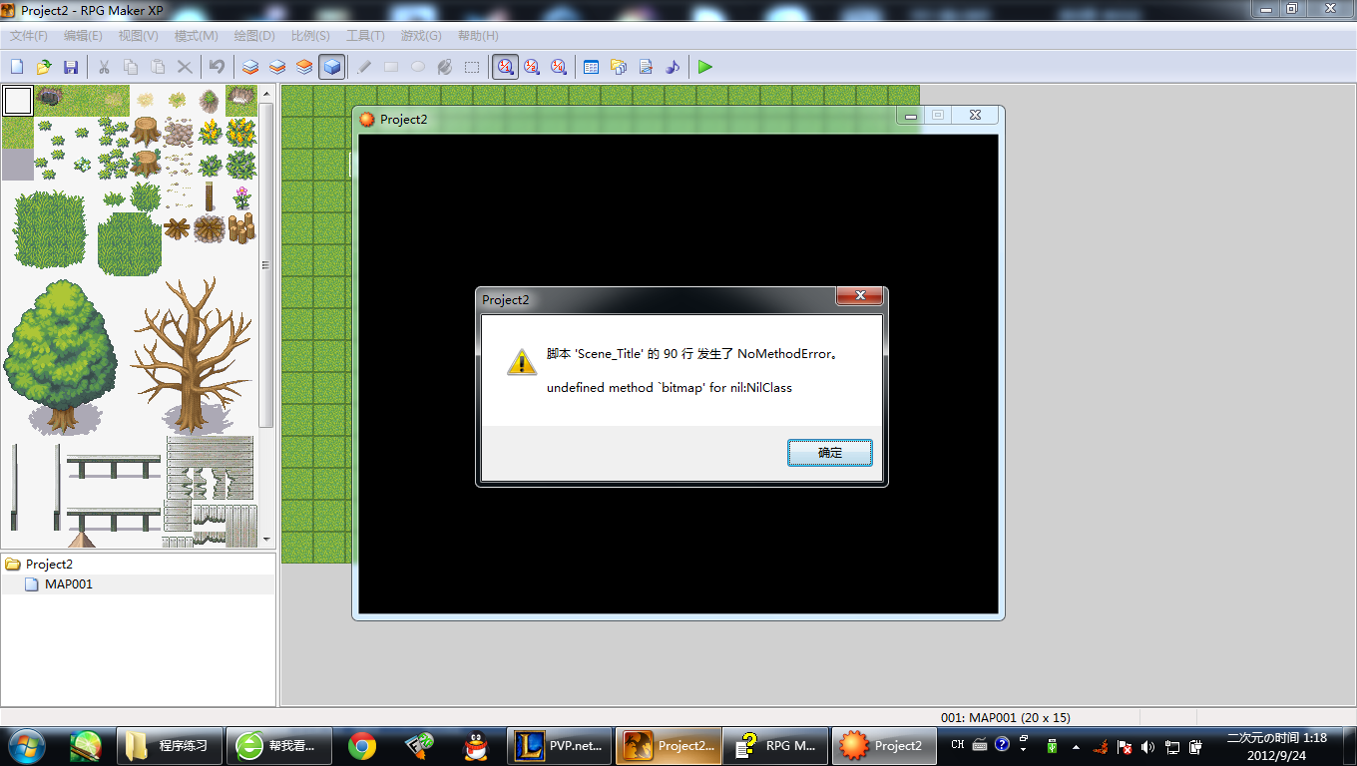Open project using the folder icon
The image size is (1357, 766).
pyautogui.click(x=44, y=67)
